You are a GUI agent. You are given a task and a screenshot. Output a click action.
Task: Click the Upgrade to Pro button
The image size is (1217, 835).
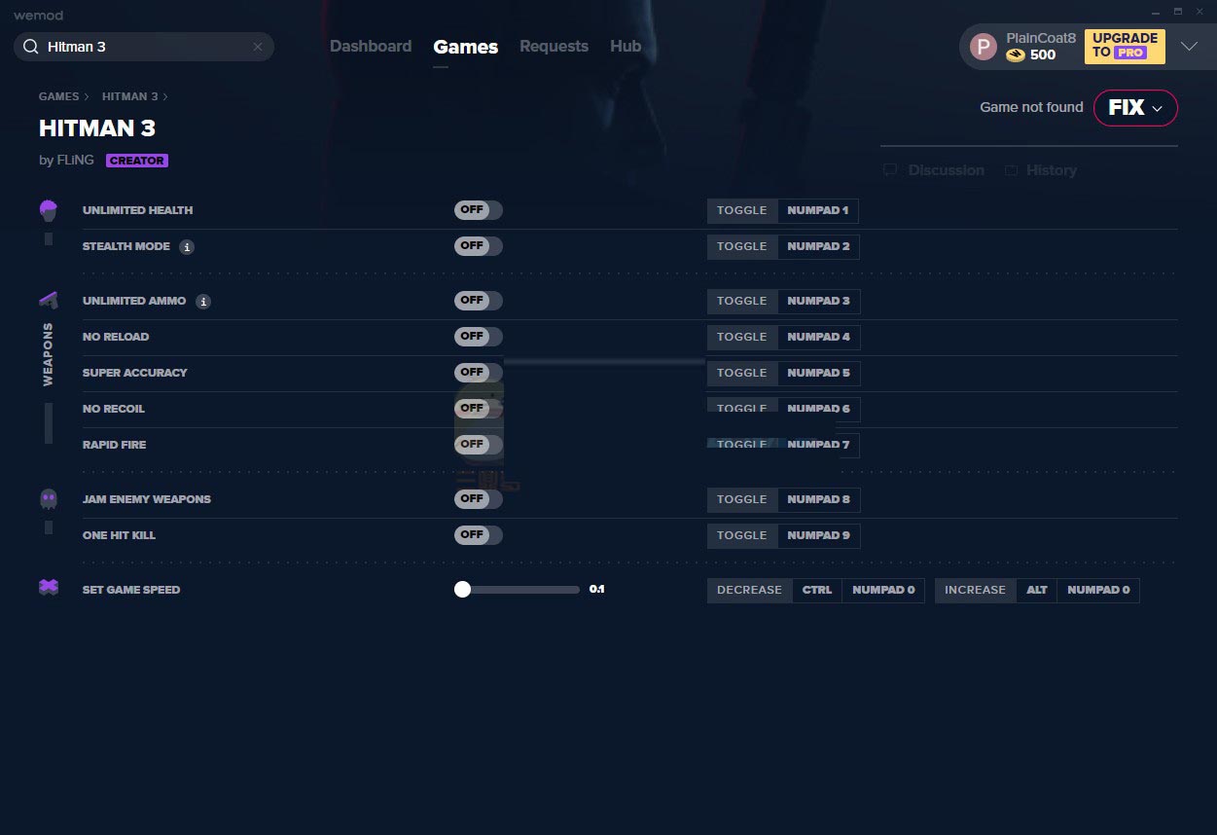[1125, 46]
